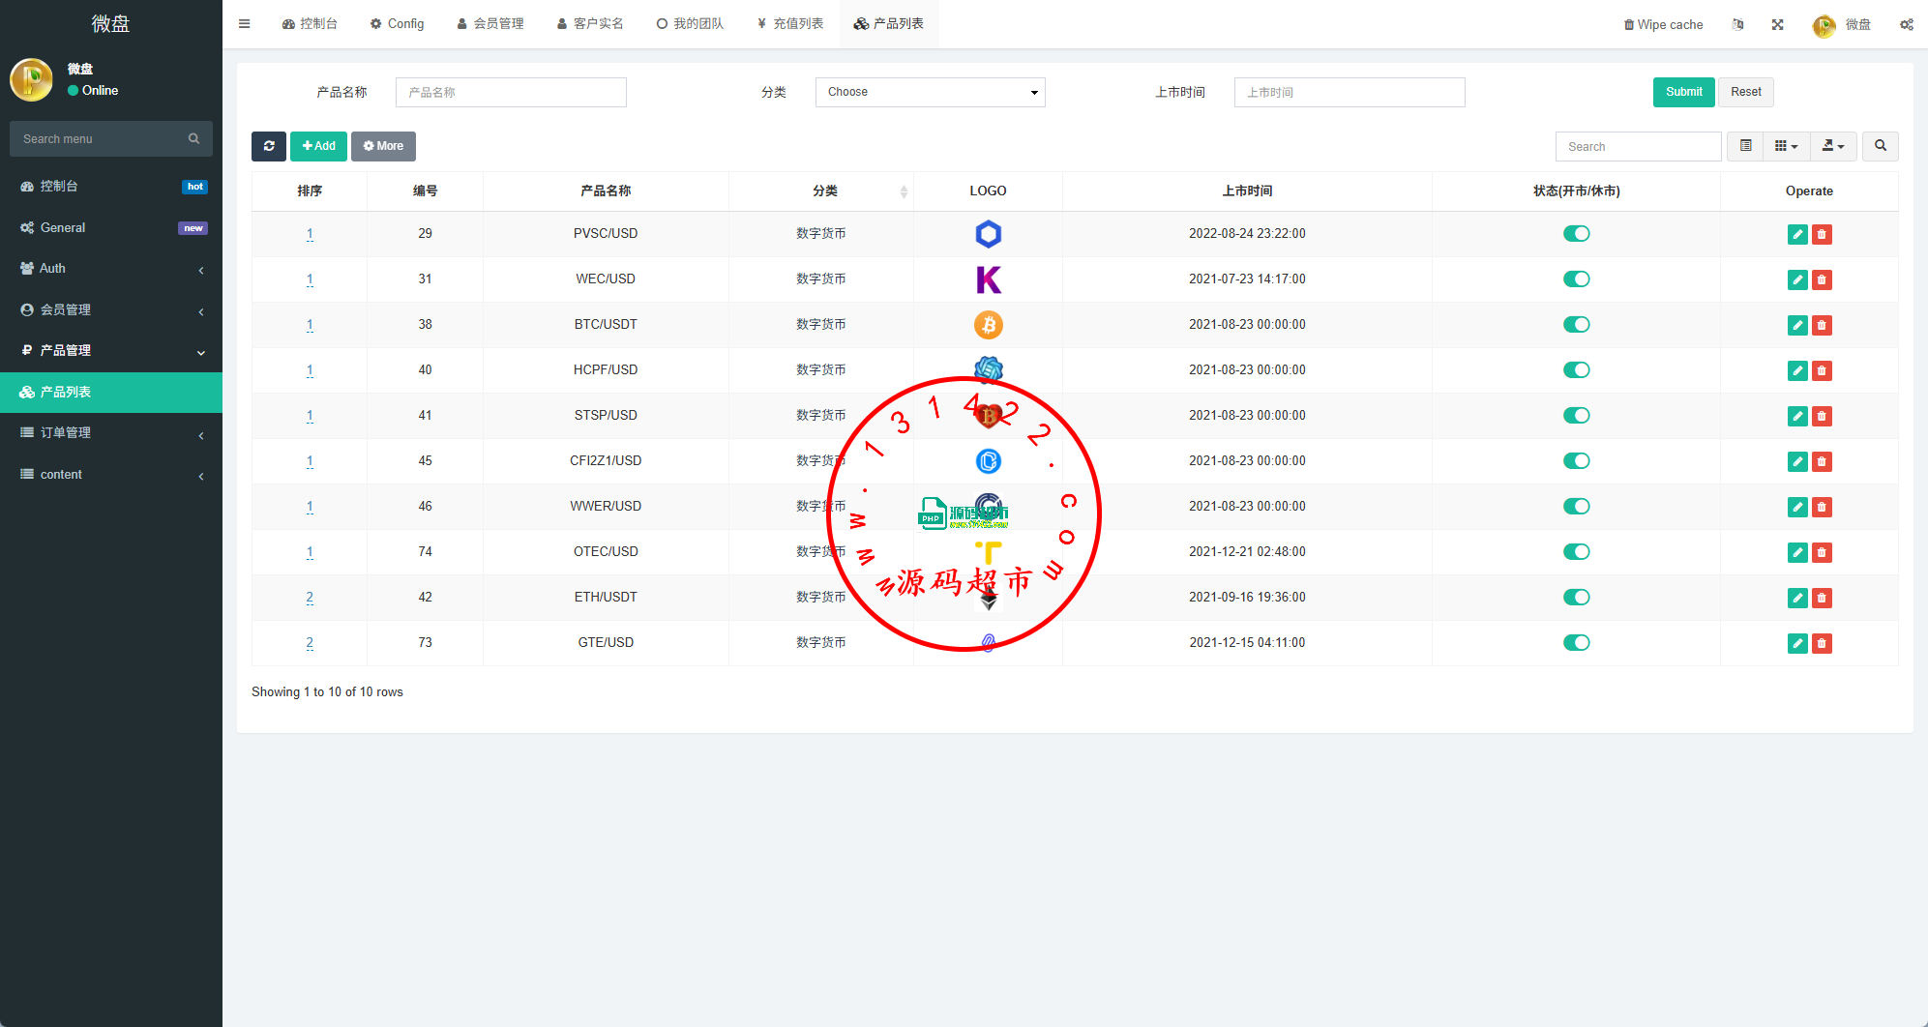Open the 充值列表 tab
Screen dimensions: 1928x1027
pos(790,24)
